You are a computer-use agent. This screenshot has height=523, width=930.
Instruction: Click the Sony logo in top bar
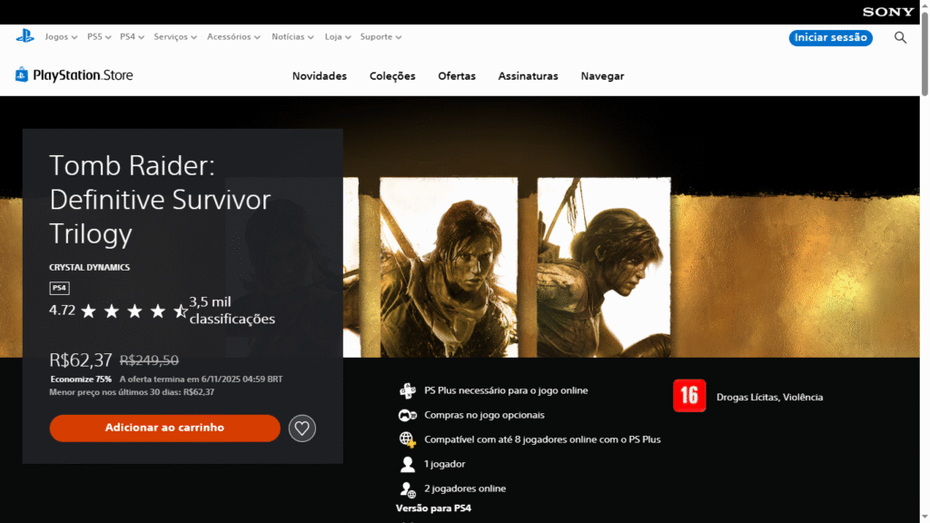click(x=887, y=12)
